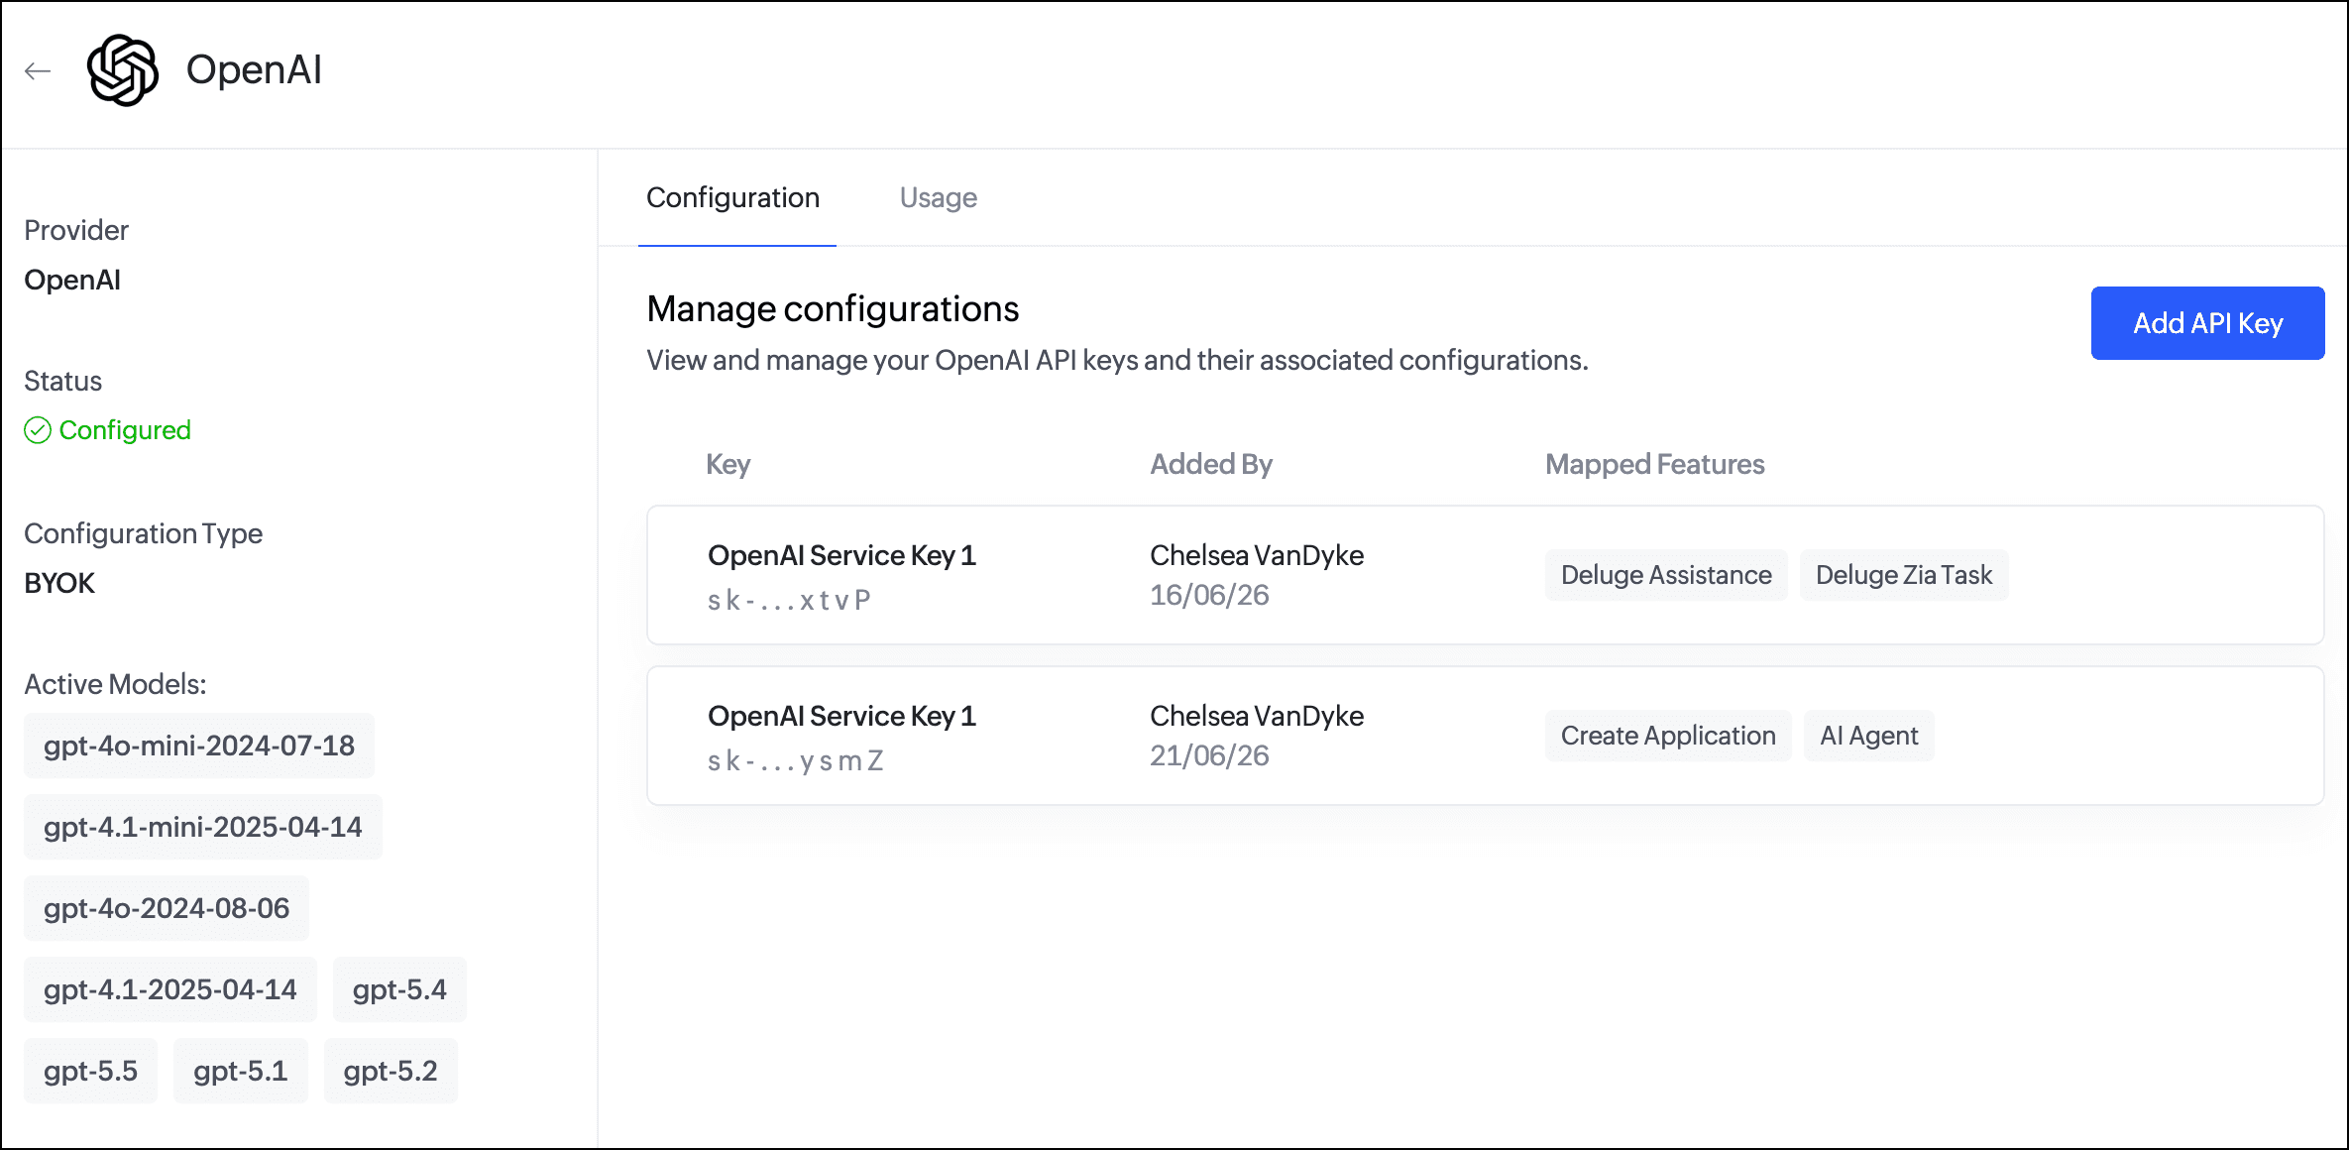Click the date 16/06/26
Viewport: 2349px width, 1150px height.
1209,595
